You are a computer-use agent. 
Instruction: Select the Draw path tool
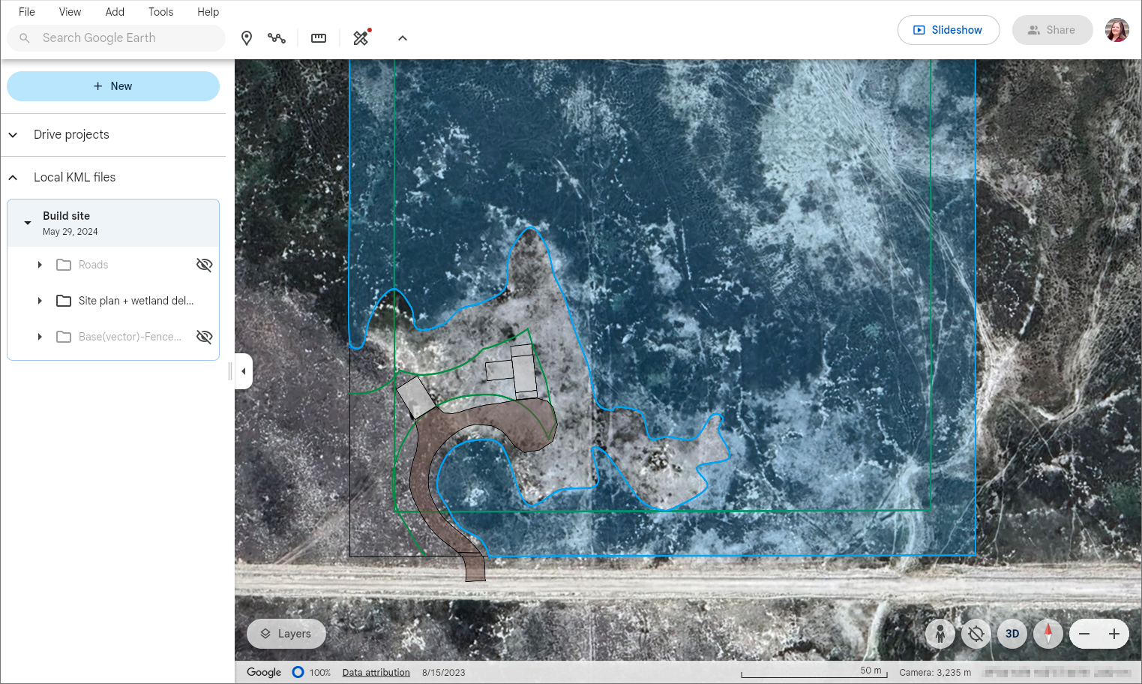(277, 37)
